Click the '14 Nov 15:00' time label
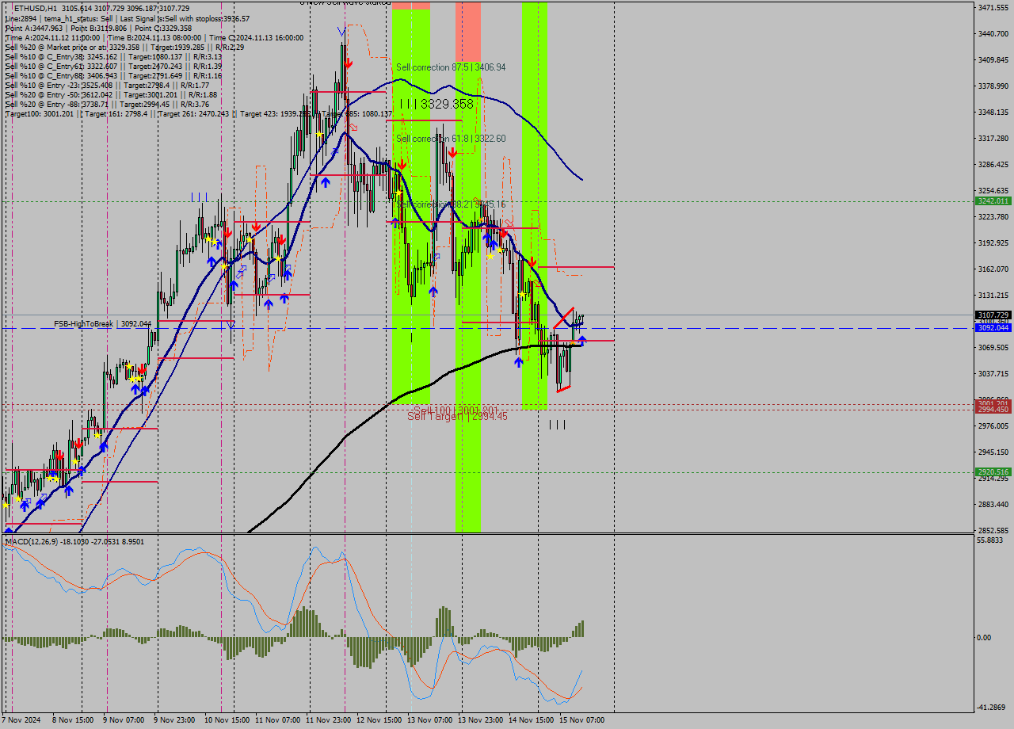The width and height of the screenshot is (1014, 729). tap(531, 720)
